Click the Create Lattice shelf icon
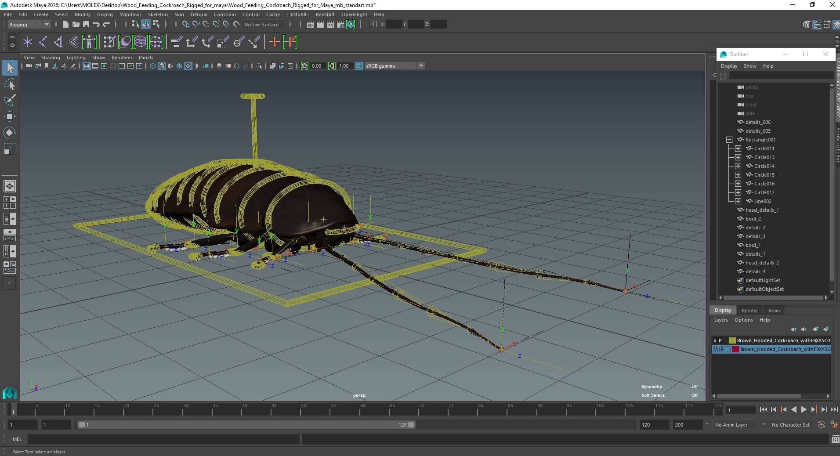The image size is (840, 456). click(140, 42)
